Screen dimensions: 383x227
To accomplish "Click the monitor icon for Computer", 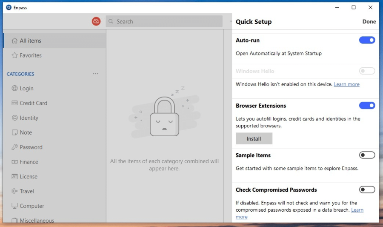I will pos(14,206).
